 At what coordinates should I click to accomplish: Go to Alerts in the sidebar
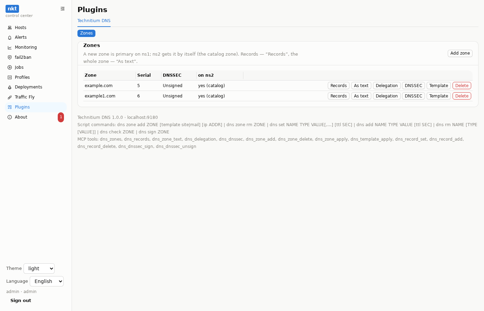(36, 37)
